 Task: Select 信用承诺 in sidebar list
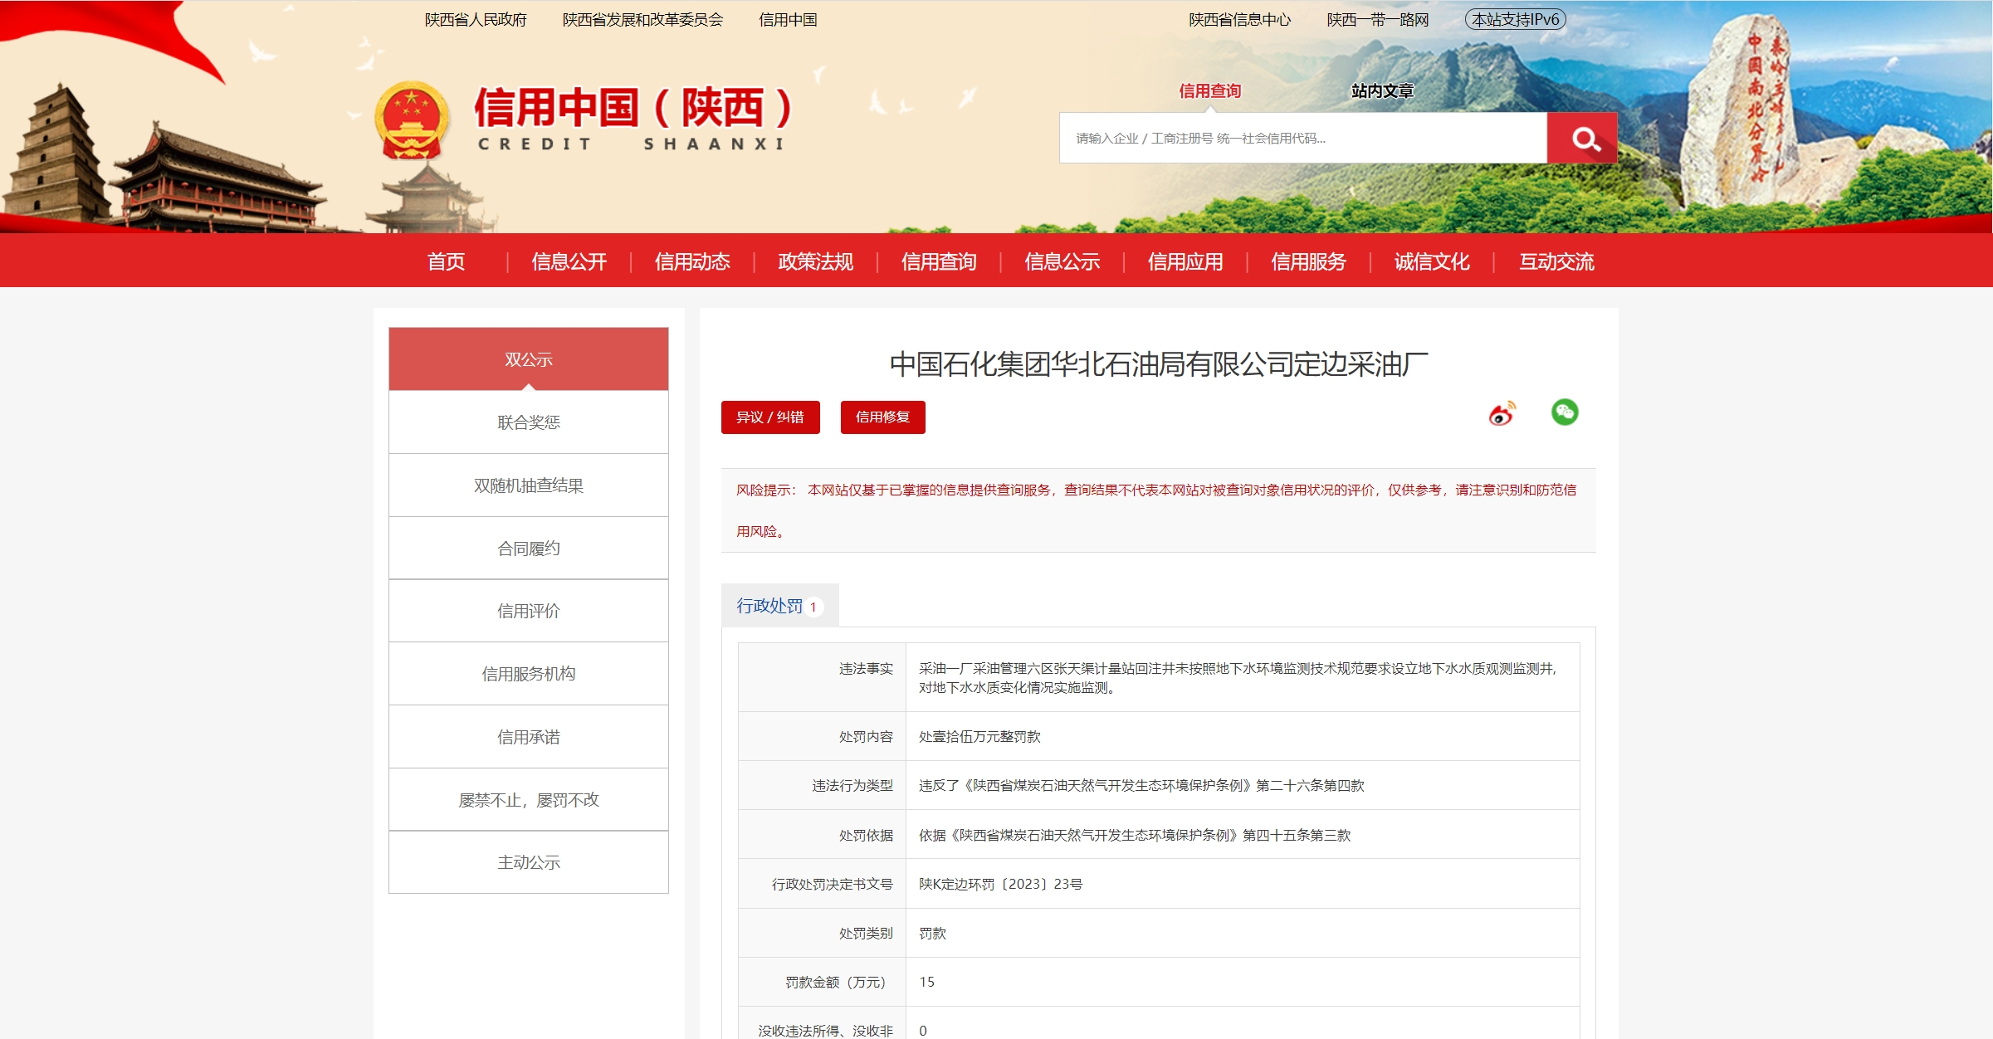tap(529, 737)
